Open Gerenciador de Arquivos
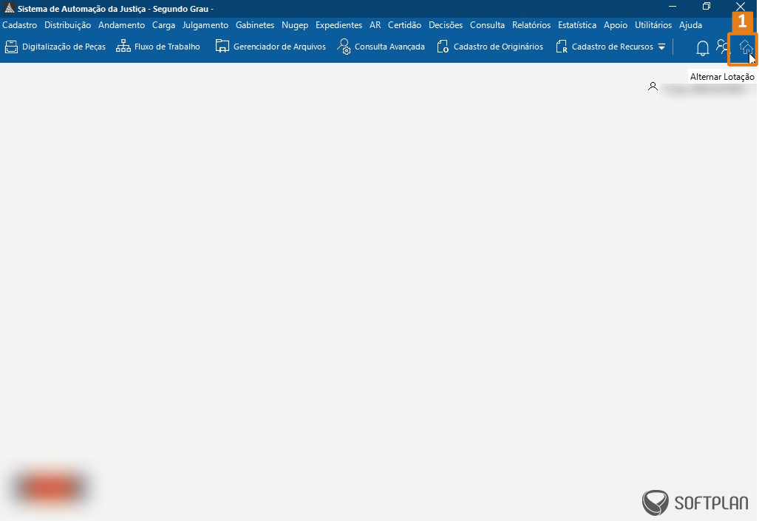759x521 pixels. tap(270, 47)
